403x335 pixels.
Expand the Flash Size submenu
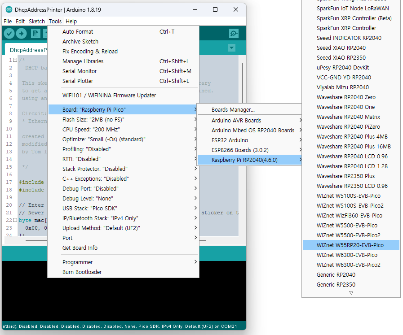pyautogui.click(x=124, y=120)
